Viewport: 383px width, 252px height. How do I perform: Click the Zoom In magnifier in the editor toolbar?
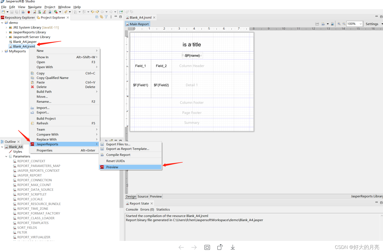coord(339,24)
